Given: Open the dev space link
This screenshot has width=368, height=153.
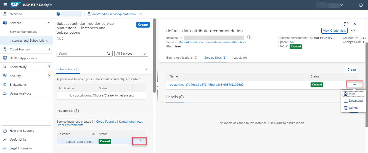Looking at the screenshot, I should (292, 42).
